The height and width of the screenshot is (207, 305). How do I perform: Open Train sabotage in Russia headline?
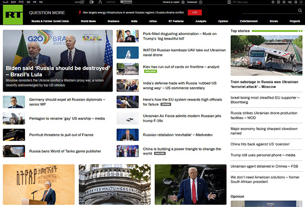264,84
